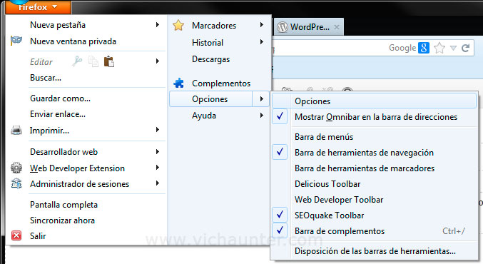
Task: Select Pantalla completa entry
Action: pos(63,205)
